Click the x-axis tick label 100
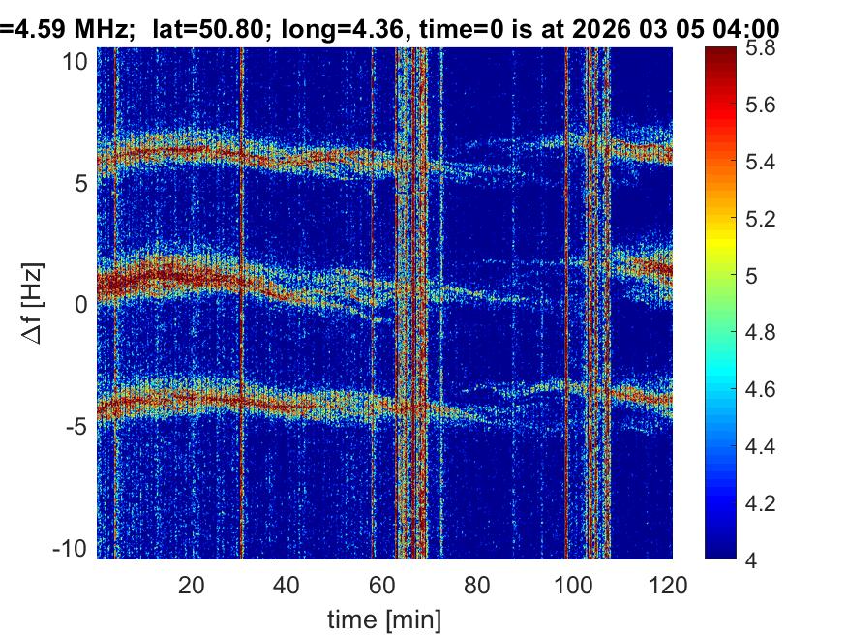 (574, 585)
